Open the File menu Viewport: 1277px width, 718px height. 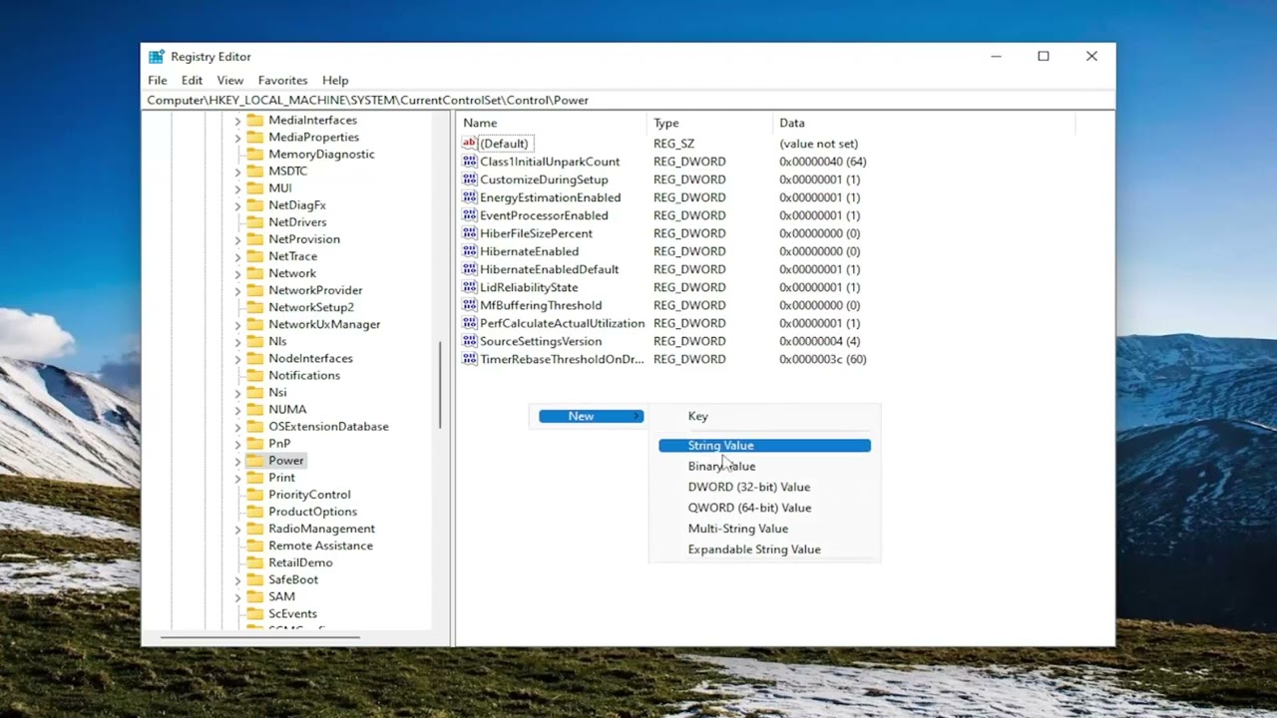tap(158, 80)
